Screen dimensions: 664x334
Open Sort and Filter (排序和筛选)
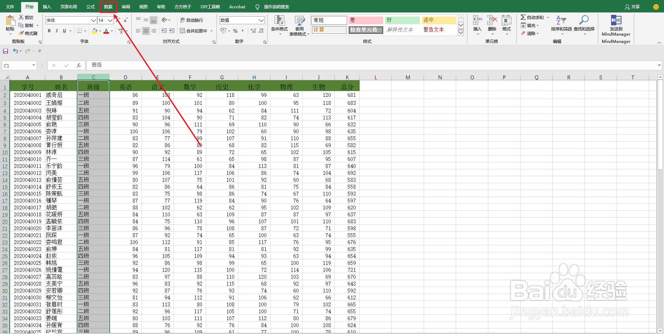tap(561, 25)
